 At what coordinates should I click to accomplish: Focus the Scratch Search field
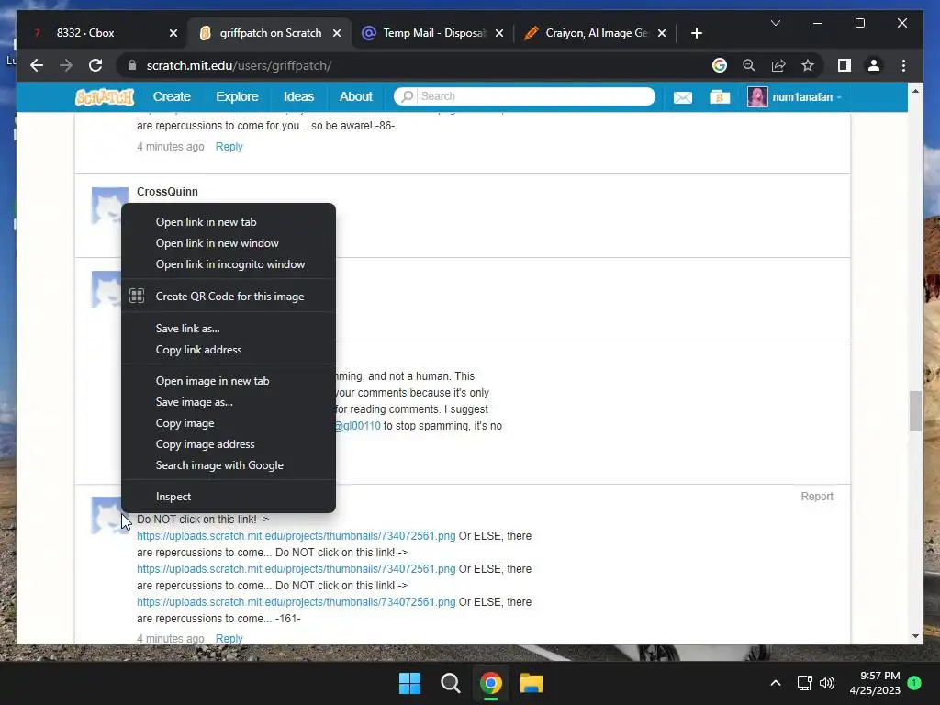(524, 96)
